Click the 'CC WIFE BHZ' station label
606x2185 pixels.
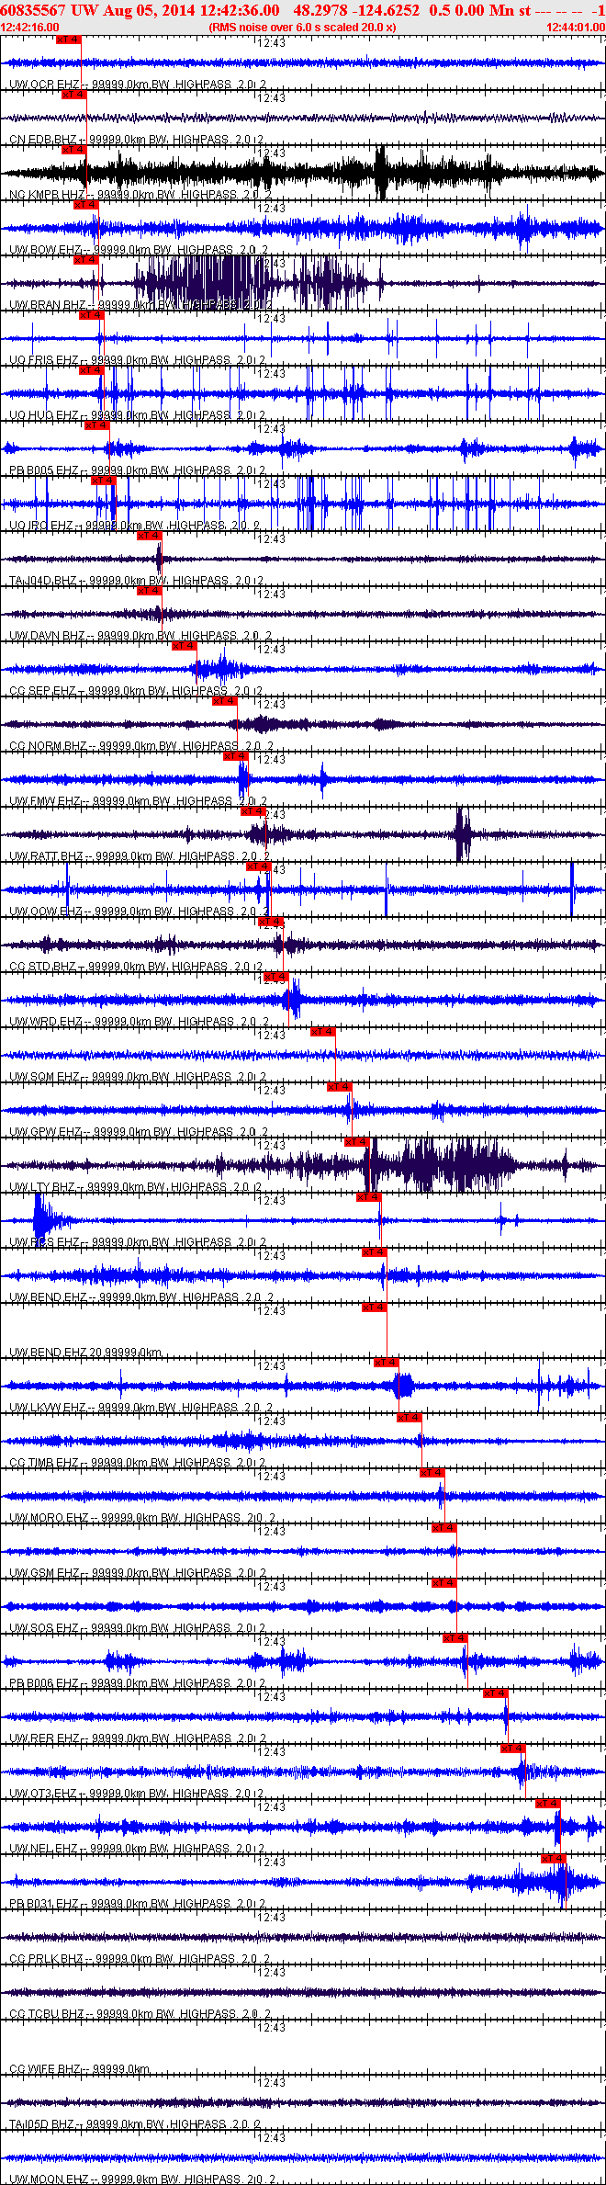click(45, 2069)
